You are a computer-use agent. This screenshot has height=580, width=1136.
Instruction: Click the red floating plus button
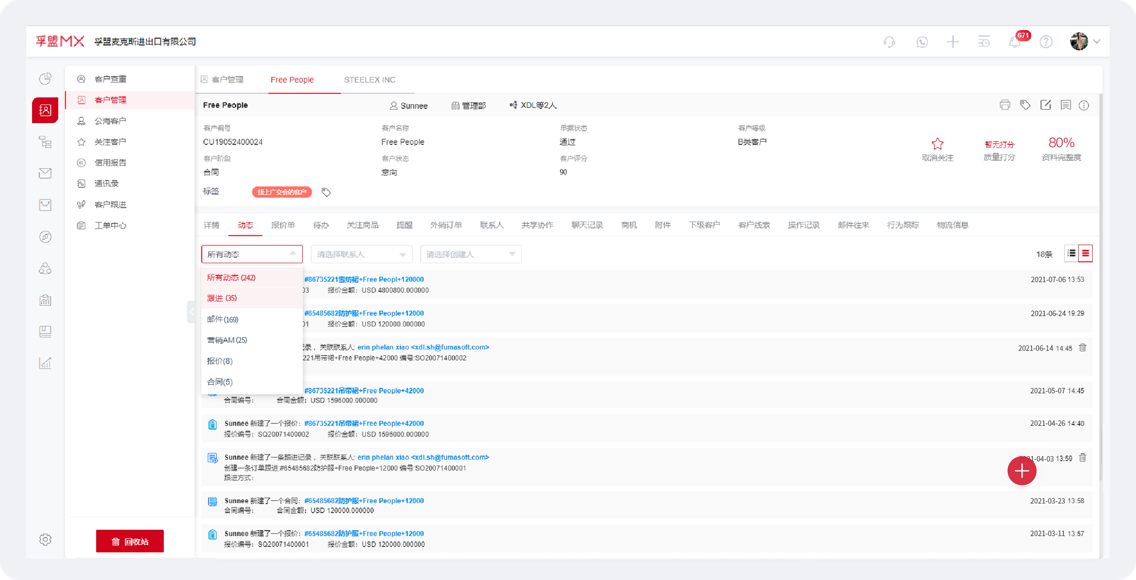(x=1022, y=471)
